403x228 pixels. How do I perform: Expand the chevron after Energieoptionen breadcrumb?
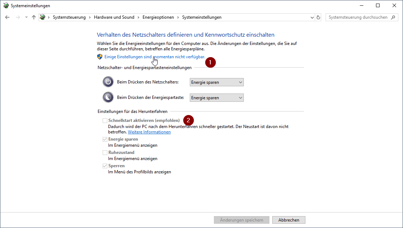coord(178,17)
